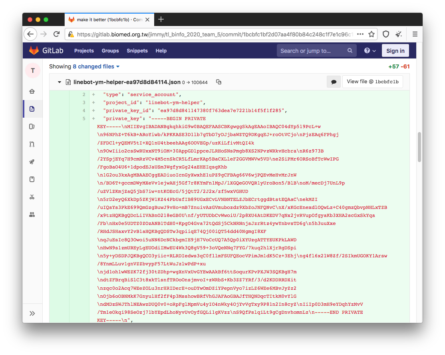Viewport: 445px width, 355px height.
Task: Expand the sidebar with double chevron
Action: 32,313
